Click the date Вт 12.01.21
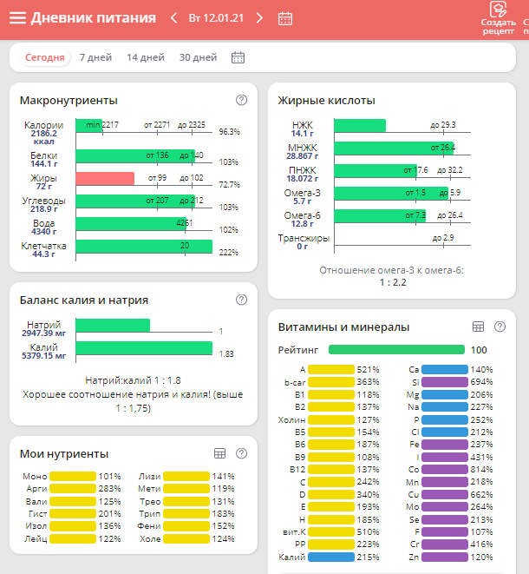Image resolution: width=529 pixels, height=574 pixels. tap(217, 18)
